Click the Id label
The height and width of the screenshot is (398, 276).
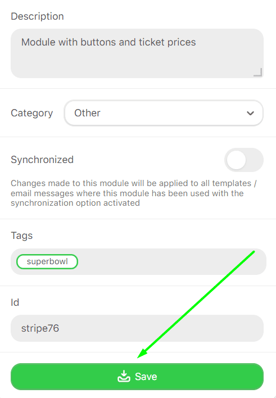(x=15, y=302)
